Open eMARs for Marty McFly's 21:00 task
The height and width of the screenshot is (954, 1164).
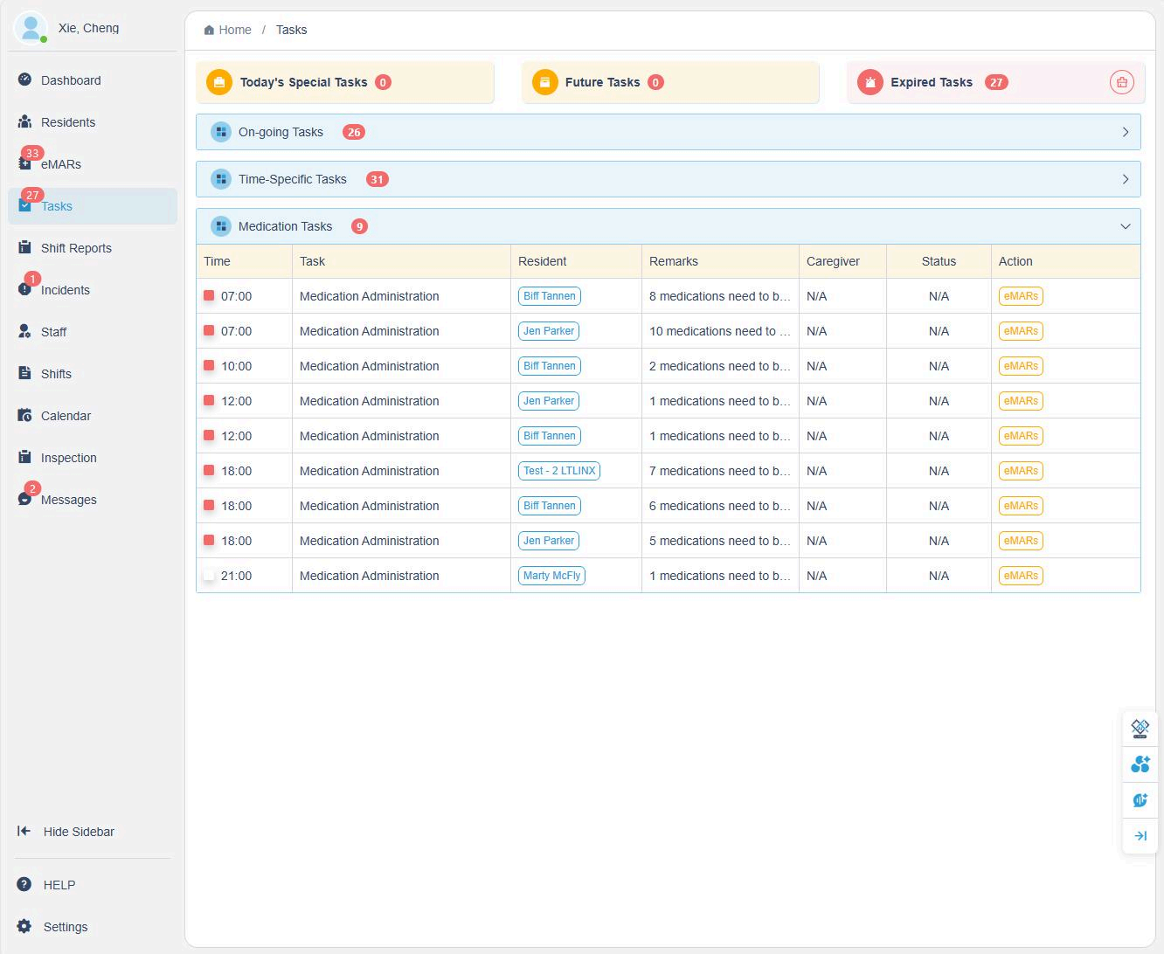pos(1020,576)
